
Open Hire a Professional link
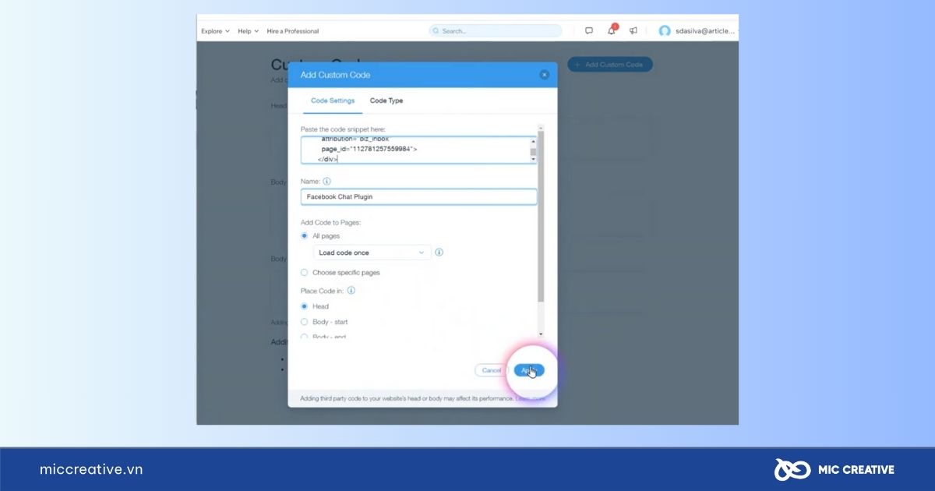293,31
